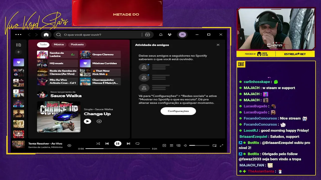The image size is (321, 180).
Task: Open 'HQ music' shortcut
Action: pyautogui.click(x=57, y=63)
